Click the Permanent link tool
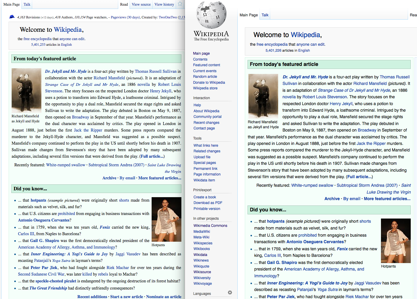417x299 pixels. point(206,169)
